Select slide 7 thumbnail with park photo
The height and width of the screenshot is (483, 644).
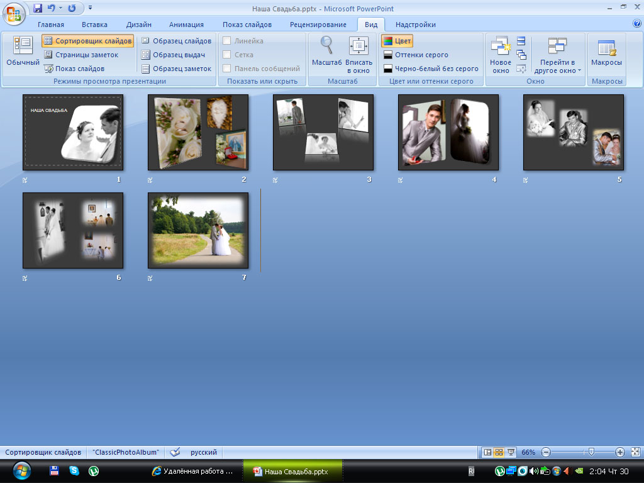198,231
